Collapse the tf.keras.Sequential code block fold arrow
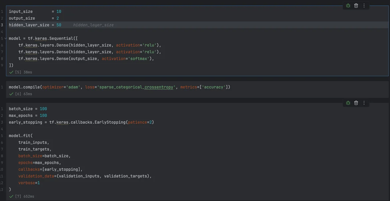 [x=6, y=38]
